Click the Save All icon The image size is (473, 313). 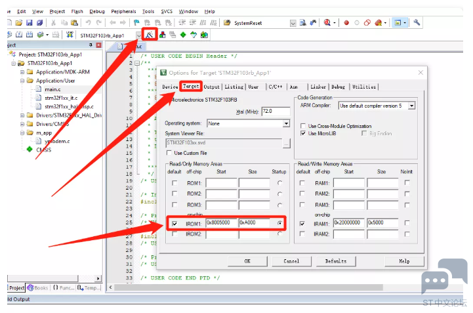click(x=39, y=22)
